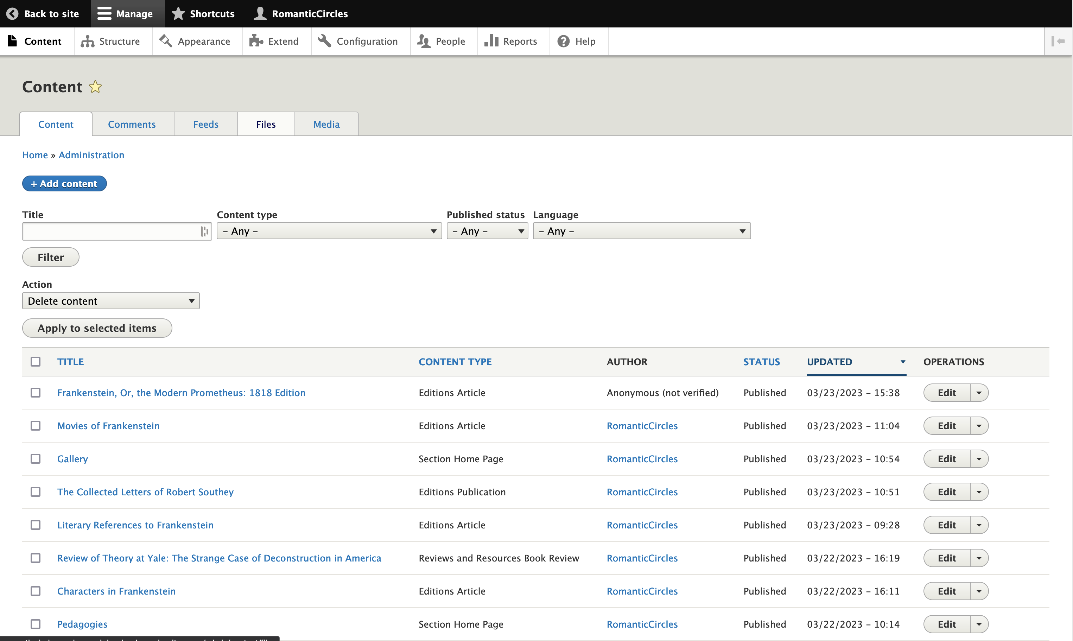Open Help via its question-mark icon
Screen dimensions: 1073x641
564,41
